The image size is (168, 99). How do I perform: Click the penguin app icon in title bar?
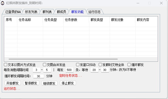(x=3, y=3)
